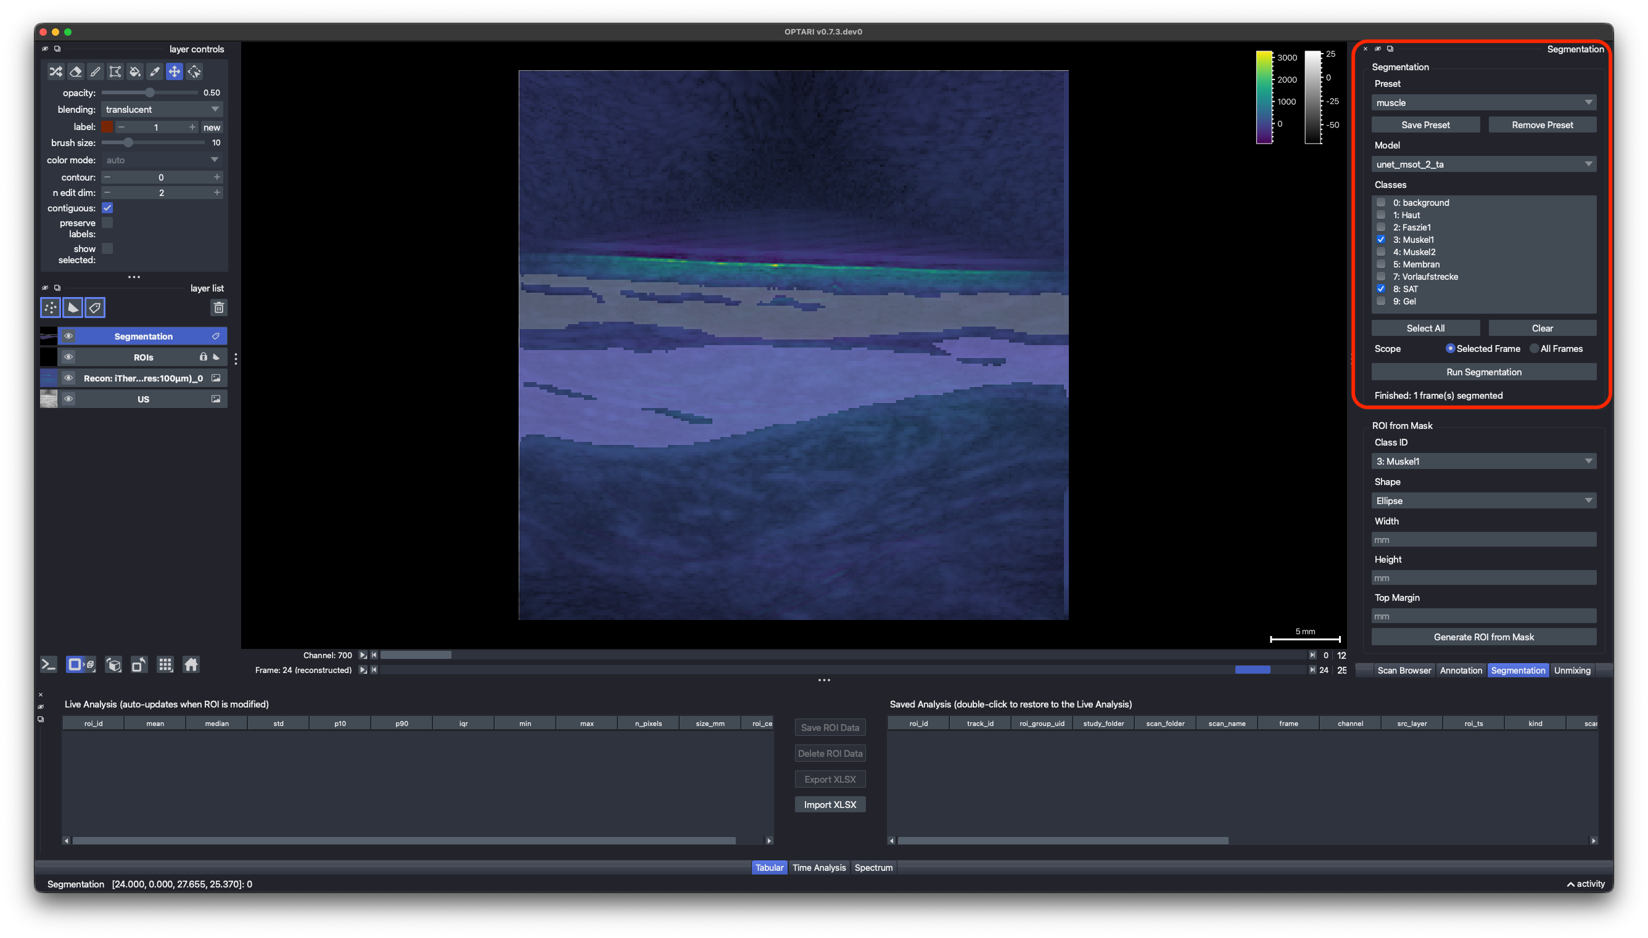The width and height of the screenshot is (1648, 938).
Task: Select the polygon tool
Action: coord(115,71)
